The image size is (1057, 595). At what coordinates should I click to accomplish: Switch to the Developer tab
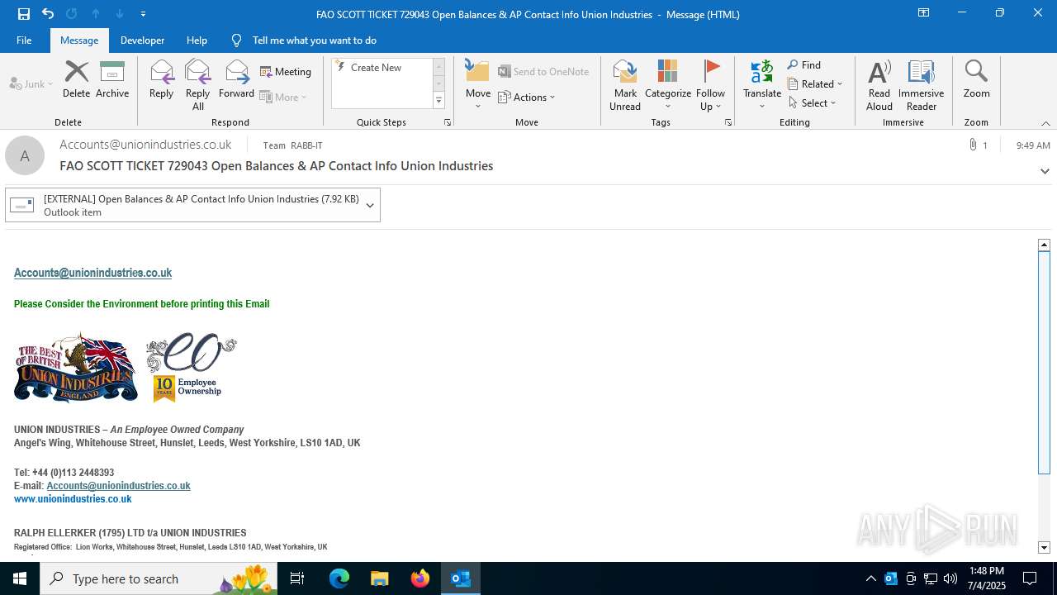[x=142, y=40]
